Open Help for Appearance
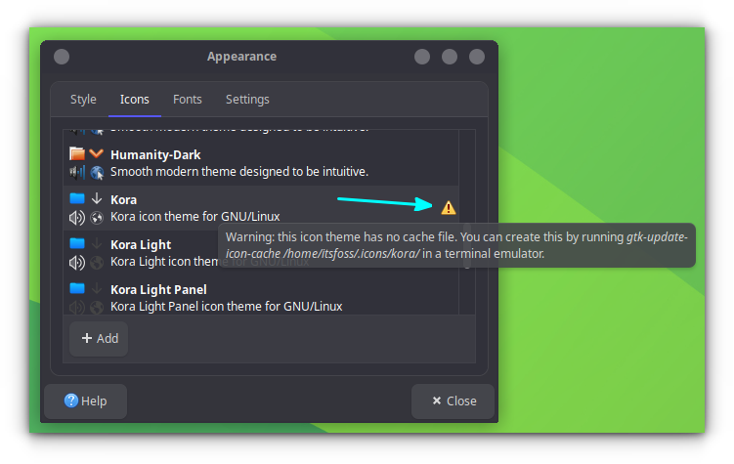734x464 pixels. [86, 401]
